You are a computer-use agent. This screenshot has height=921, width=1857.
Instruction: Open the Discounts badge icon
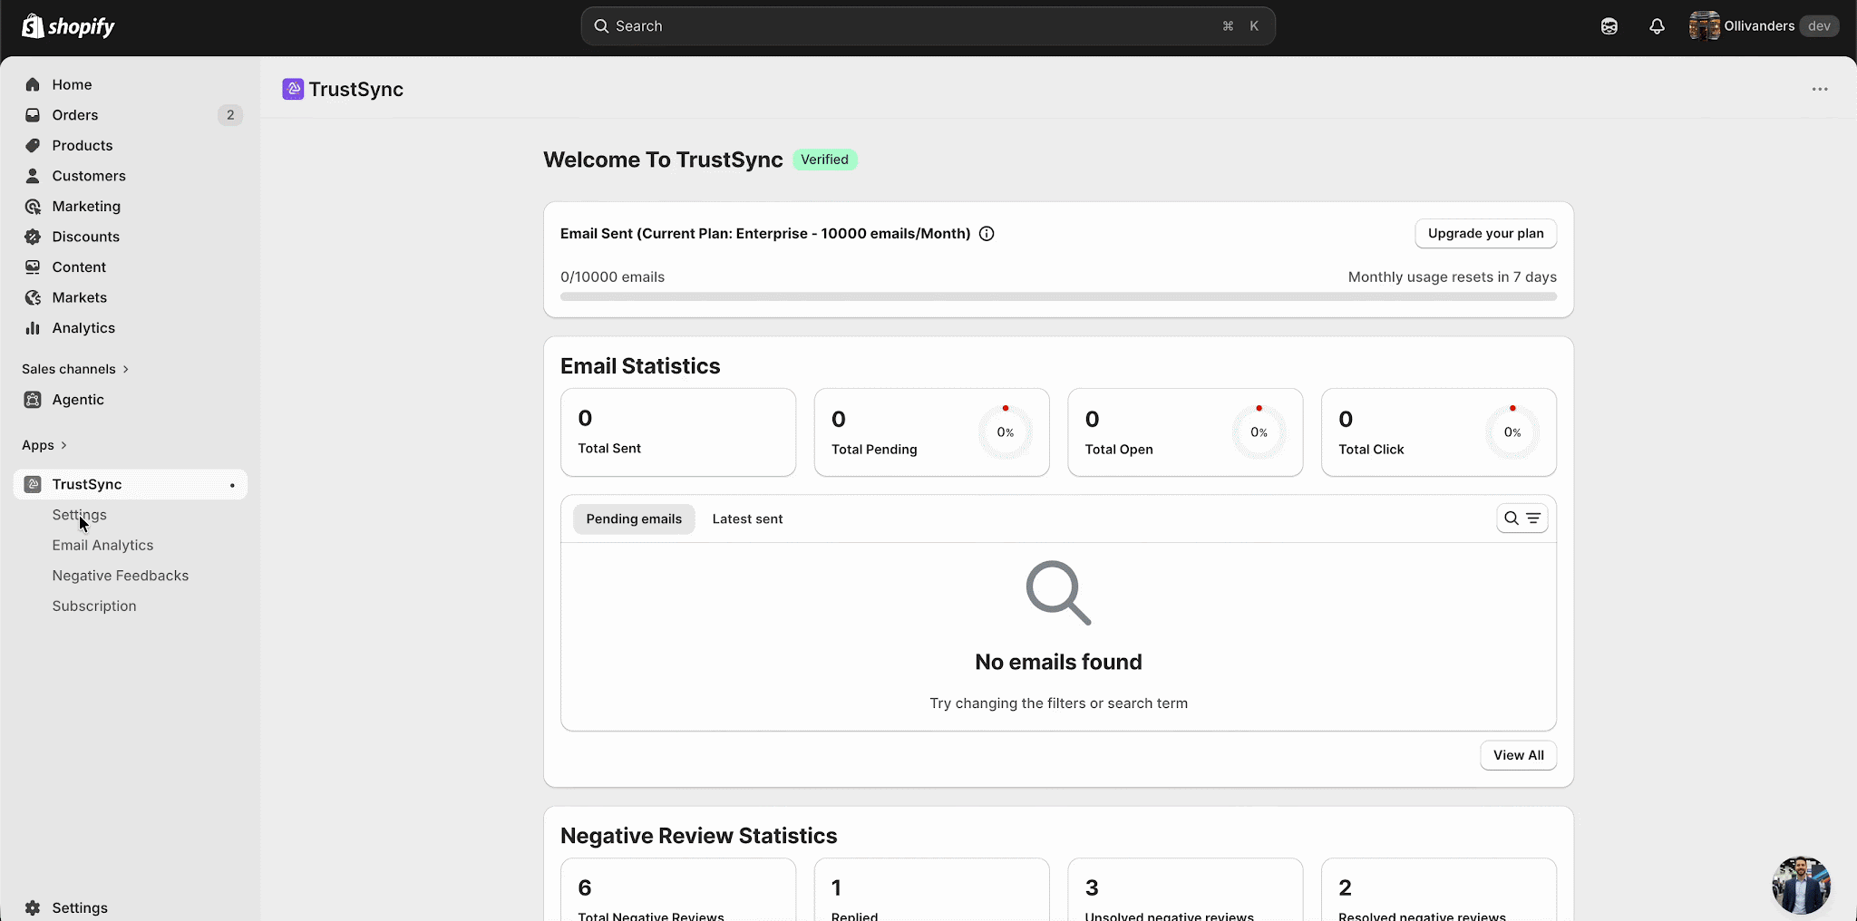coord(33,237)
